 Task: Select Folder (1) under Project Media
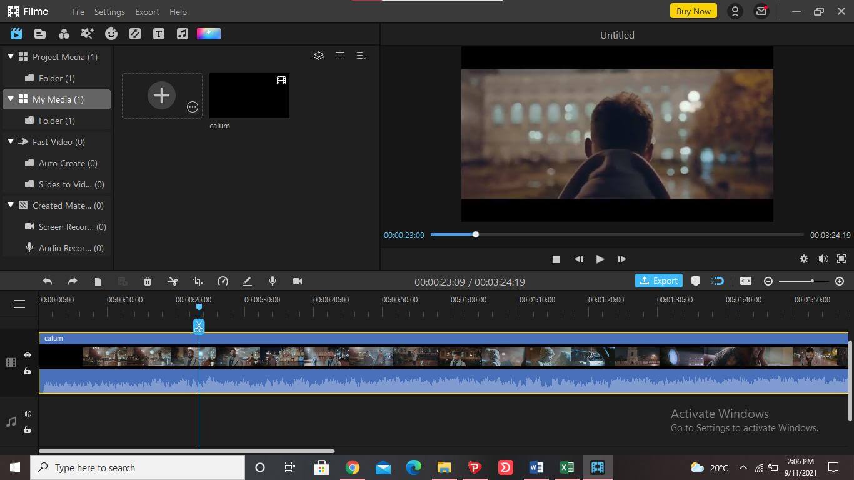point(56,78)
